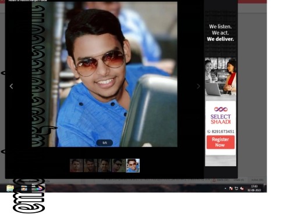Open the fourth thumbnail with sunglasses
Viewport: 291px width, 218px height.
coord(119,166)
